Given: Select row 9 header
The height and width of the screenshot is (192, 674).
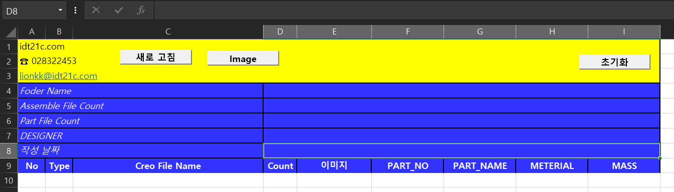Looking at the screenshot, I should click(x=9, y=165).
